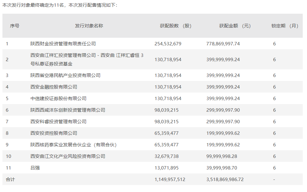Click 299,999,997.90 in 西安科睿 row

(223, 121)
